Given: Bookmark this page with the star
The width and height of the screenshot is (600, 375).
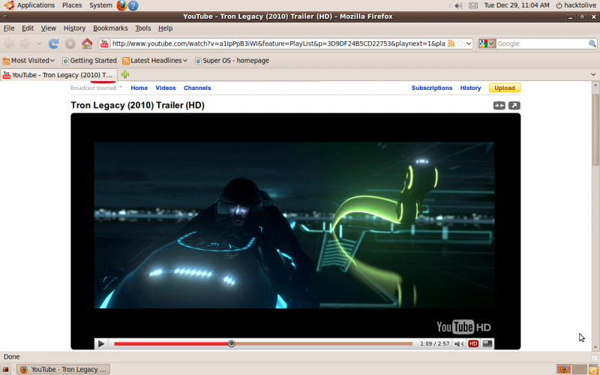Looking at the screenshot, I should tap(460, 43).
